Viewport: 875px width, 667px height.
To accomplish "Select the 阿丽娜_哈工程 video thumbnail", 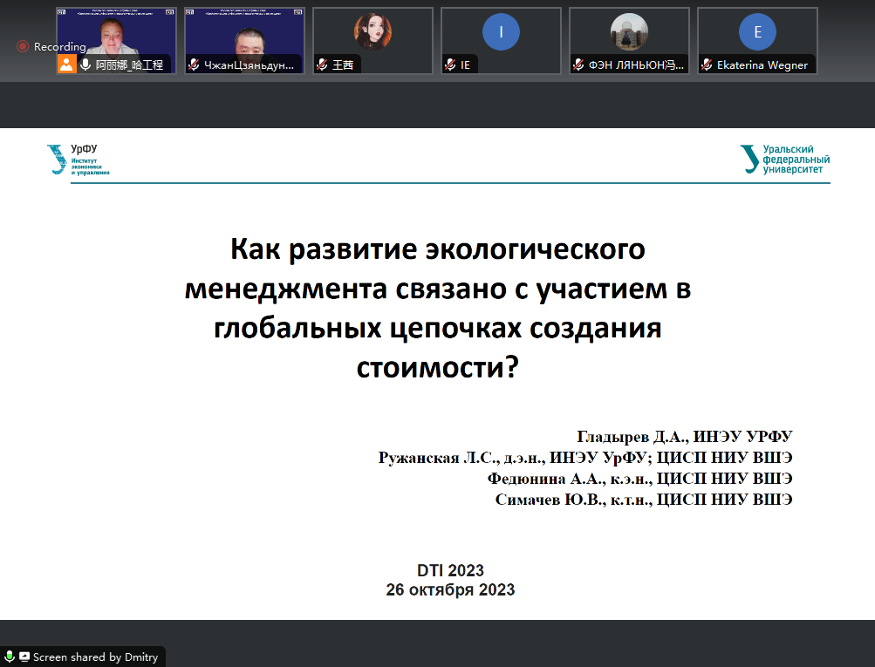I will pos(116,33).
